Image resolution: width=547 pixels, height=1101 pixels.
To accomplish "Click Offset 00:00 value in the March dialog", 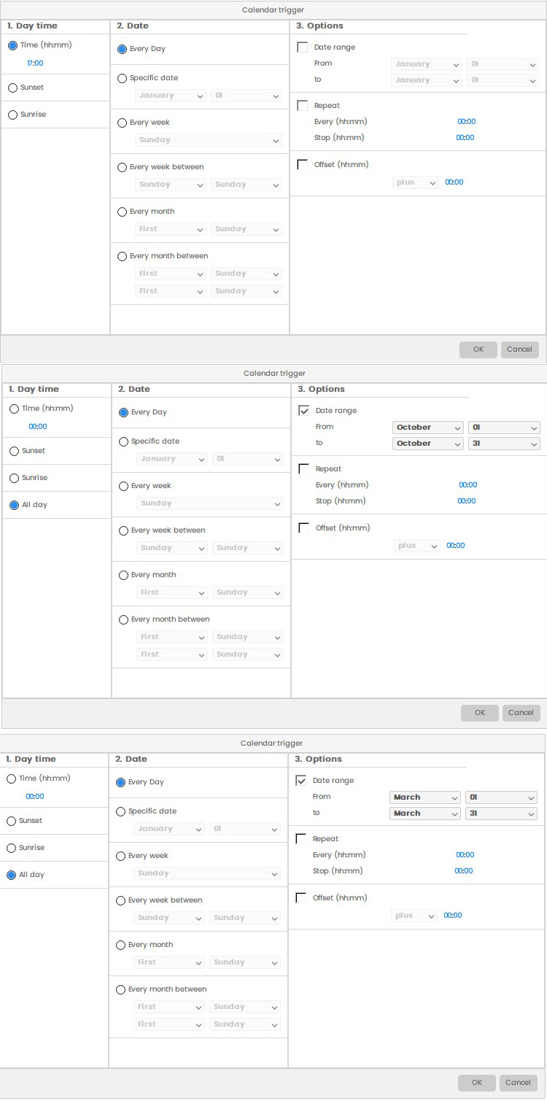I will (453, 916).
